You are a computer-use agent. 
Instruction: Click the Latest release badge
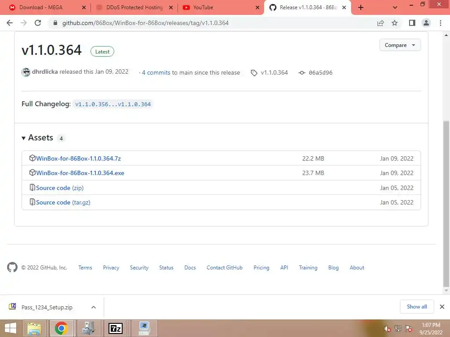point(102,52)
